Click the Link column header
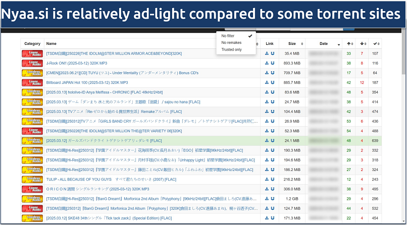This screenshot has width=407, height=225. click(x=270, y=44)
